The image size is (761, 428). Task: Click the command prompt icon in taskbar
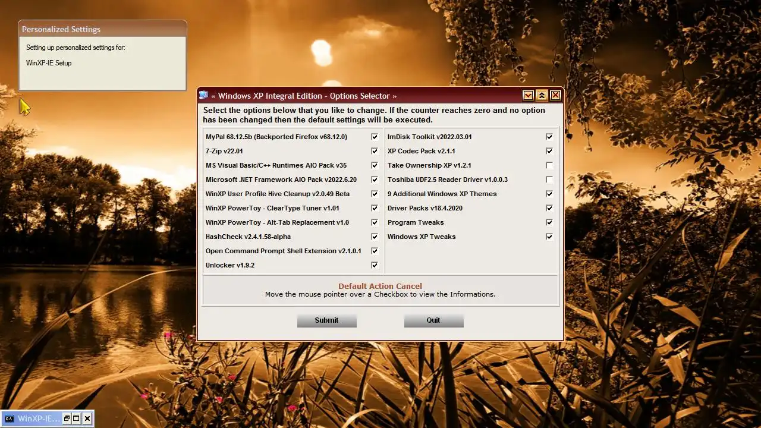pyautogui.click(x=10, y=418)
